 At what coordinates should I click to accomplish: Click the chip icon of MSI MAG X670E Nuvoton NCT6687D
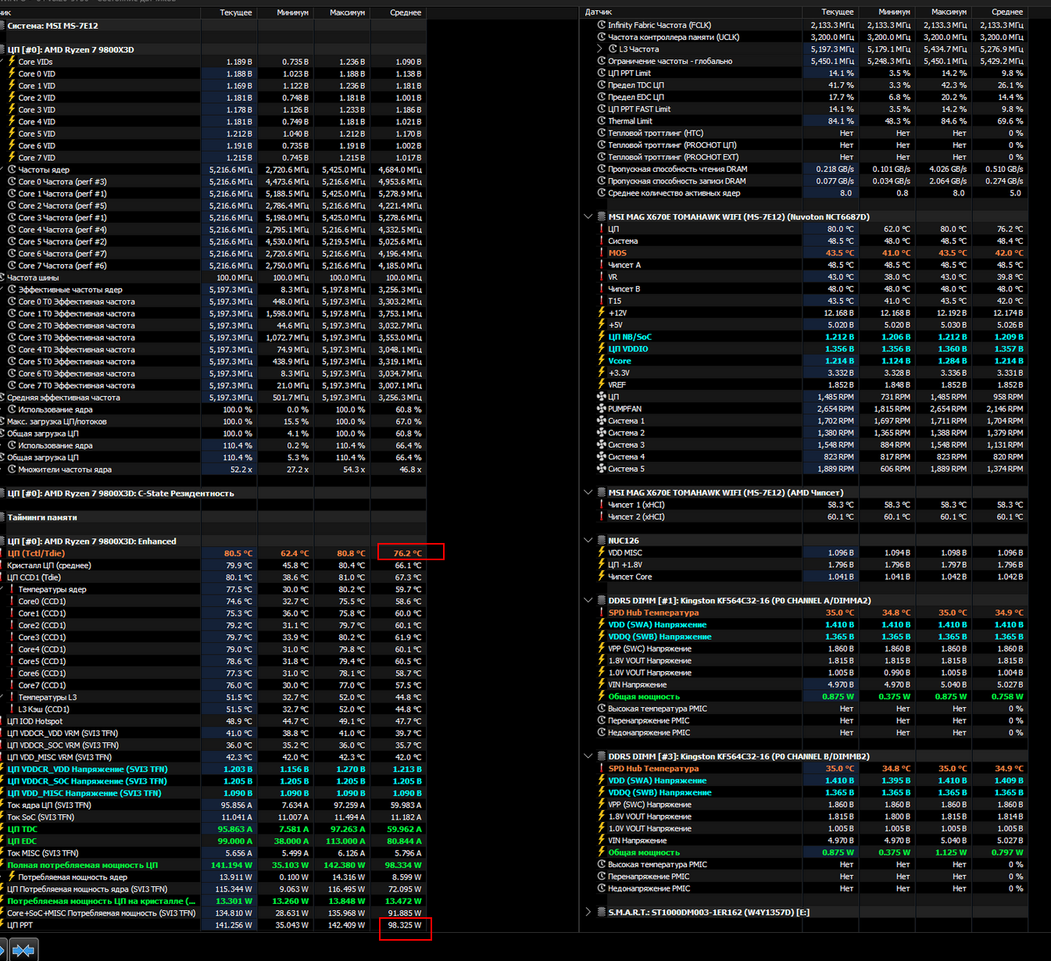[x=602, y=217]
